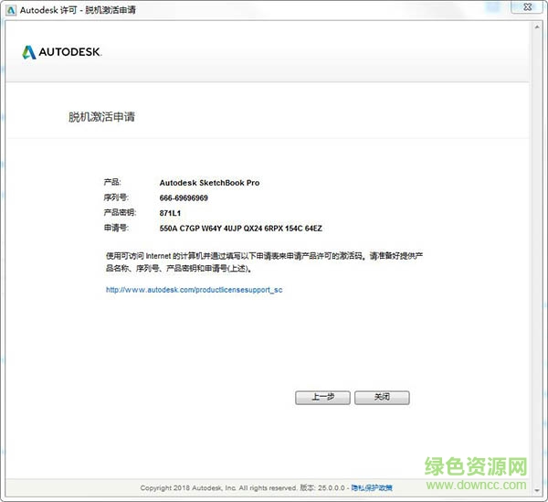Screen dimensions: 548x502
Task: Click the window icon in title bar
Action: tap(10, 8)
